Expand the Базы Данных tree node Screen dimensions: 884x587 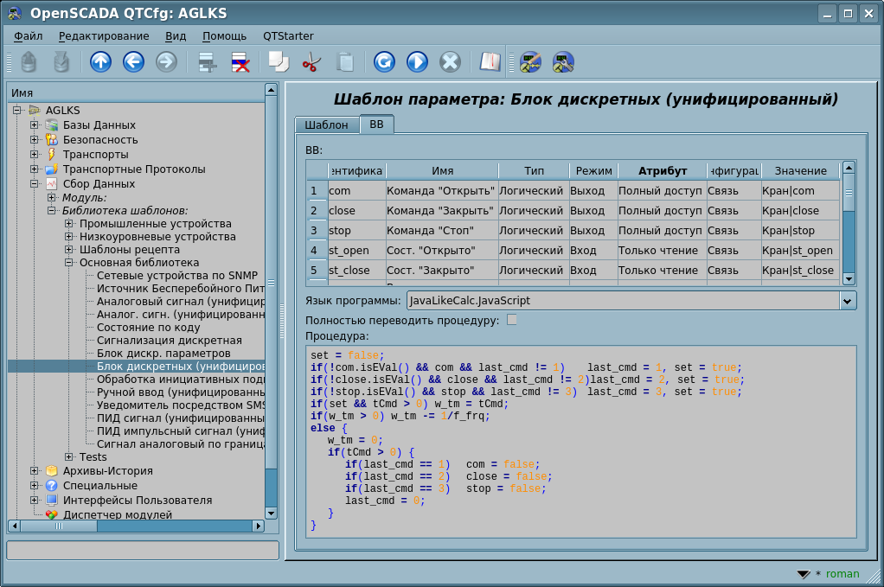click(x=34, y=125)
